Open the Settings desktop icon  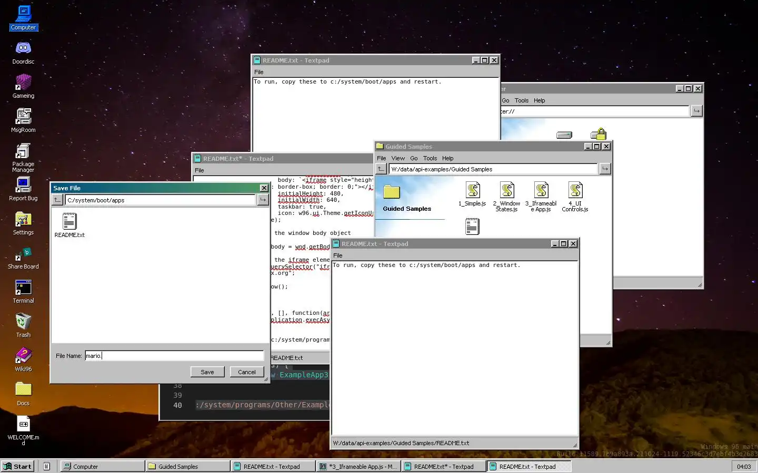click(23, 223)
